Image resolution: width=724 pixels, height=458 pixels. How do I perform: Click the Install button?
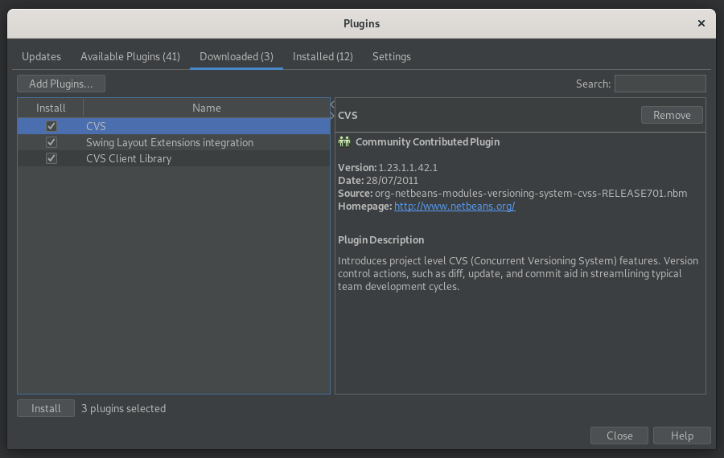point(46,408)
